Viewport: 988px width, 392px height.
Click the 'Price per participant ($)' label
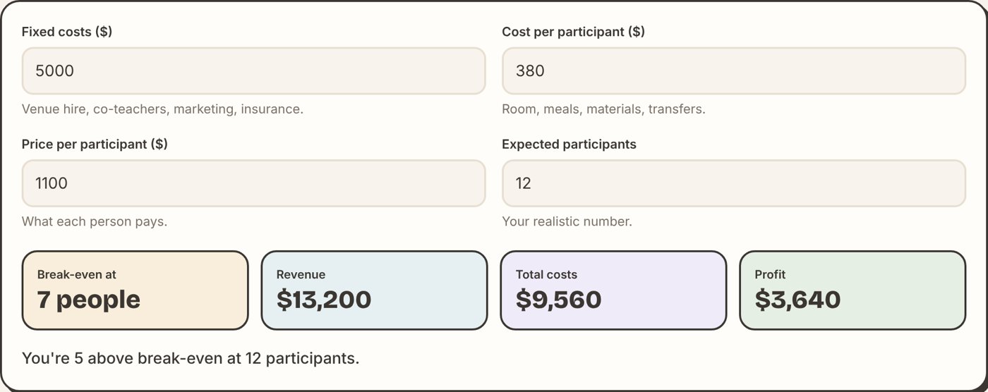pos(95,145)
